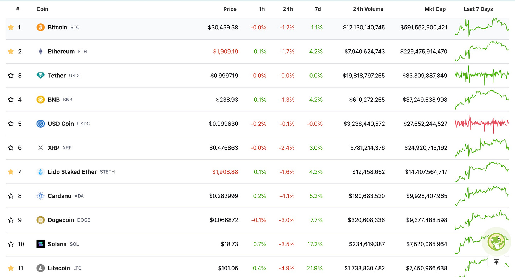Open the Solana coin page link
Screen dimensions: 515x277
click(x=57, y=244)
